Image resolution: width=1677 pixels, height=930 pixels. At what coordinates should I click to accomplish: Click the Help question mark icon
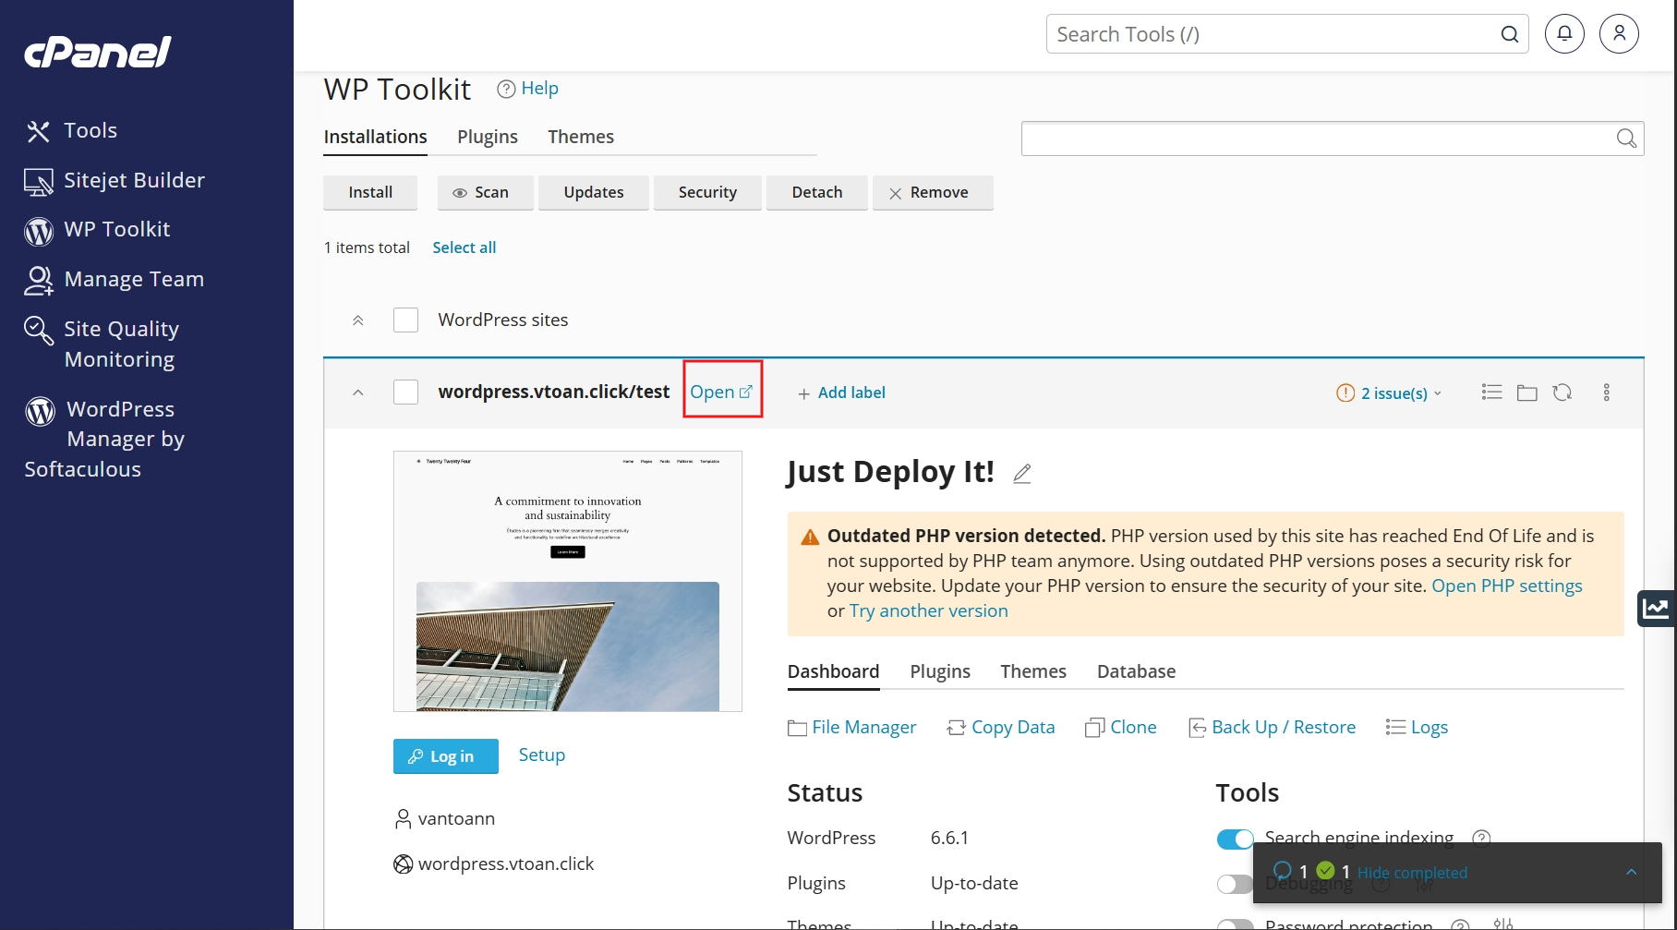(506, 89)
